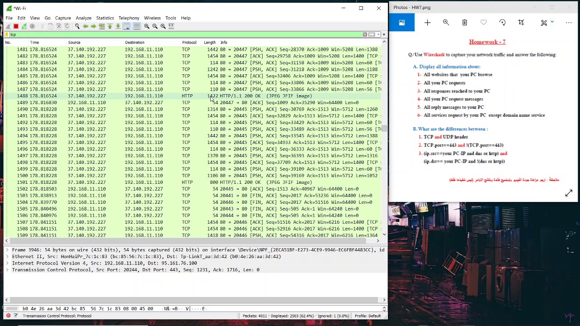Open the Analyze menu

[83, 18]
